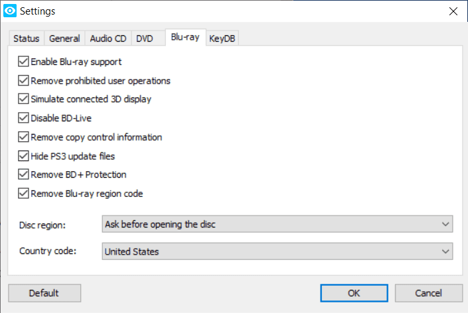Image resolution: width=468 pixels, height=313 pixels.
Task: Expand the Country code dropdown
Action: tap(277, 251)
